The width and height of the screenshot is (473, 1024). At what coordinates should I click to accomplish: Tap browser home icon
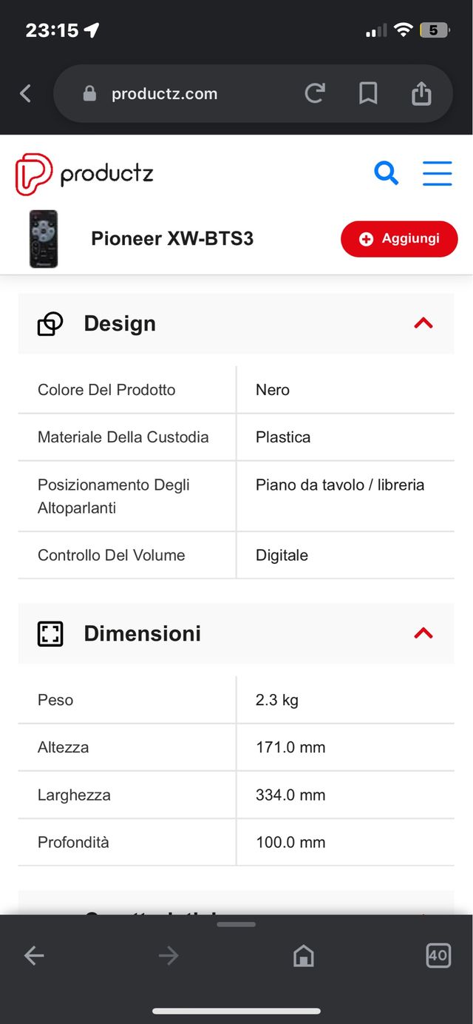[303, 956]
